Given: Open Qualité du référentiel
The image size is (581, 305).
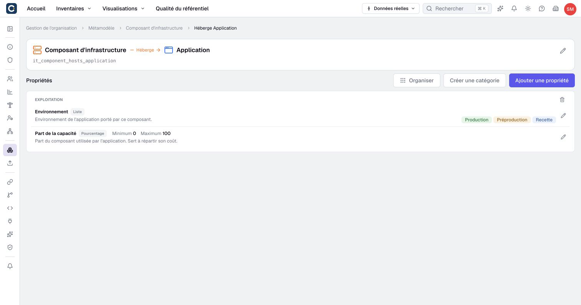Looking at the screenshot, I should point(182,8).
